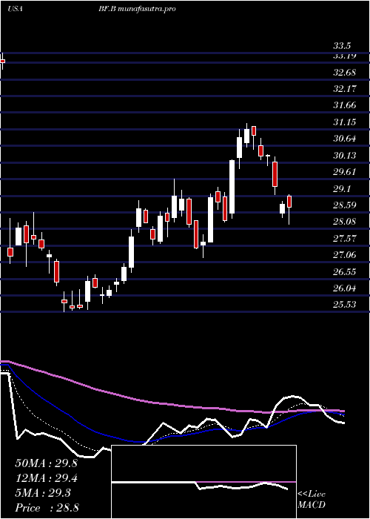
Task: Click the Price : 28.8 readout
Action: tap(47, 508)
